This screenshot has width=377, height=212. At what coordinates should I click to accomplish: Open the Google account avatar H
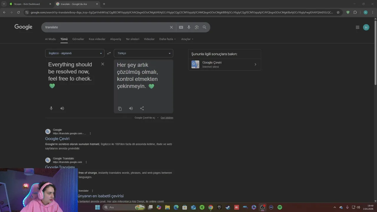366,27
